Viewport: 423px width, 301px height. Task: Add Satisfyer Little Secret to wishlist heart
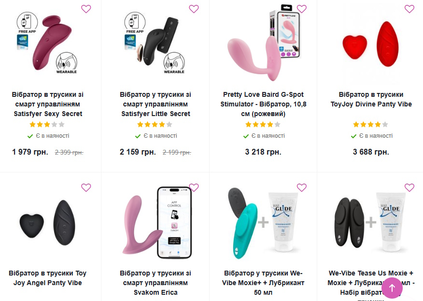194,9
